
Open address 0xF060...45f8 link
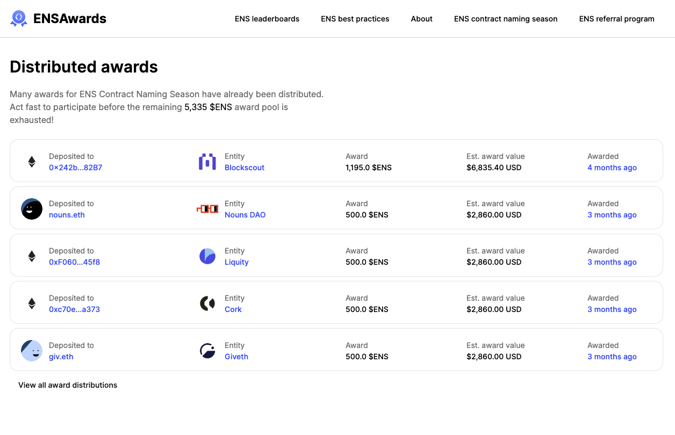(75, 262)
